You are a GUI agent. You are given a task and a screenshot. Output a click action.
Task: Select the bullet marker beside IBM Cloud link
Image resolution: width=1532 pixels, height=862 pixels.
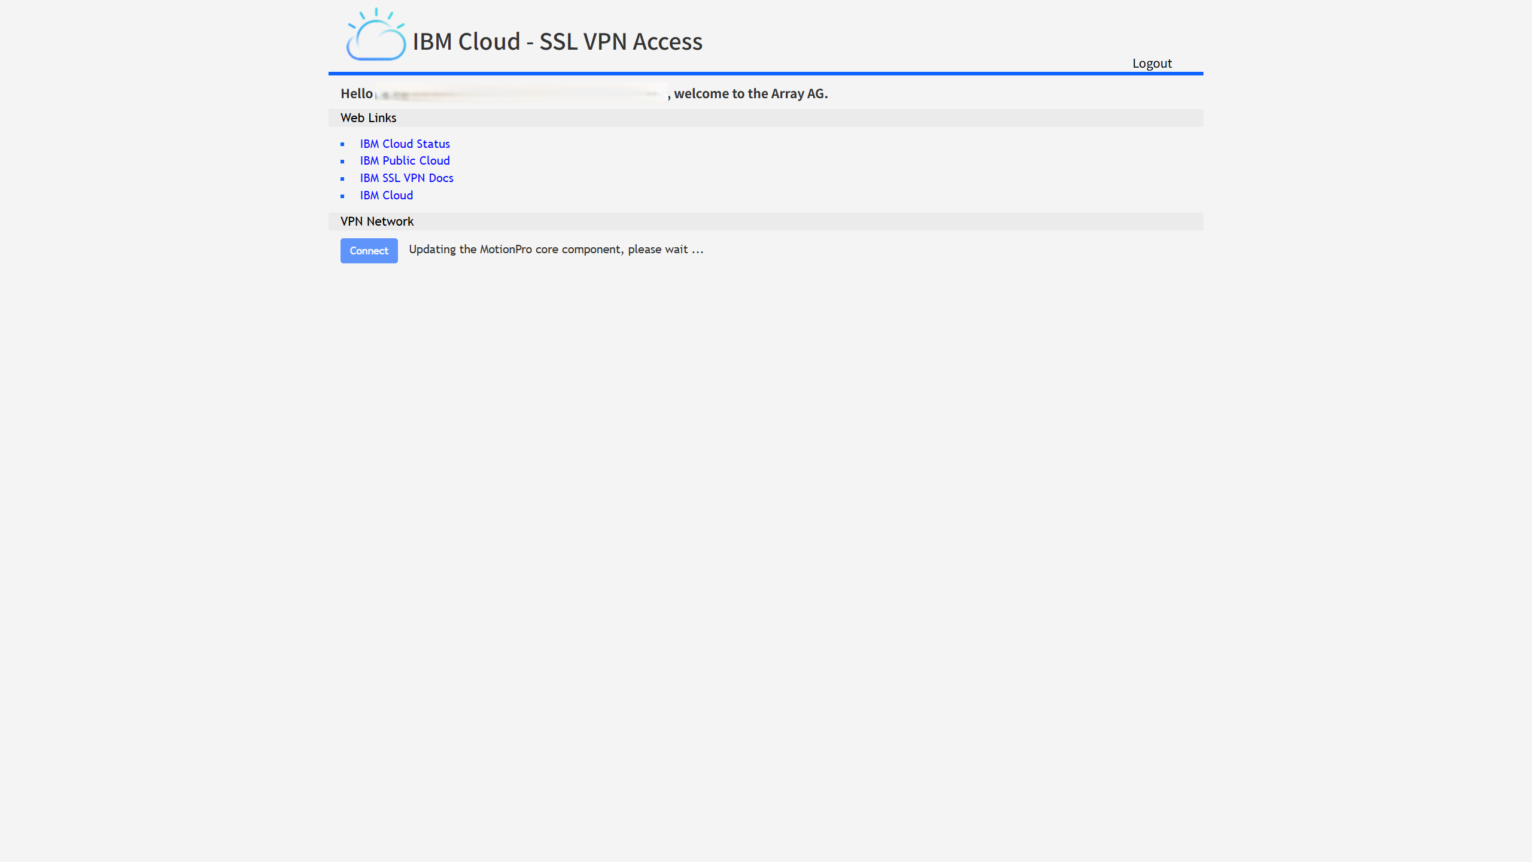click(x=344, y=196)
